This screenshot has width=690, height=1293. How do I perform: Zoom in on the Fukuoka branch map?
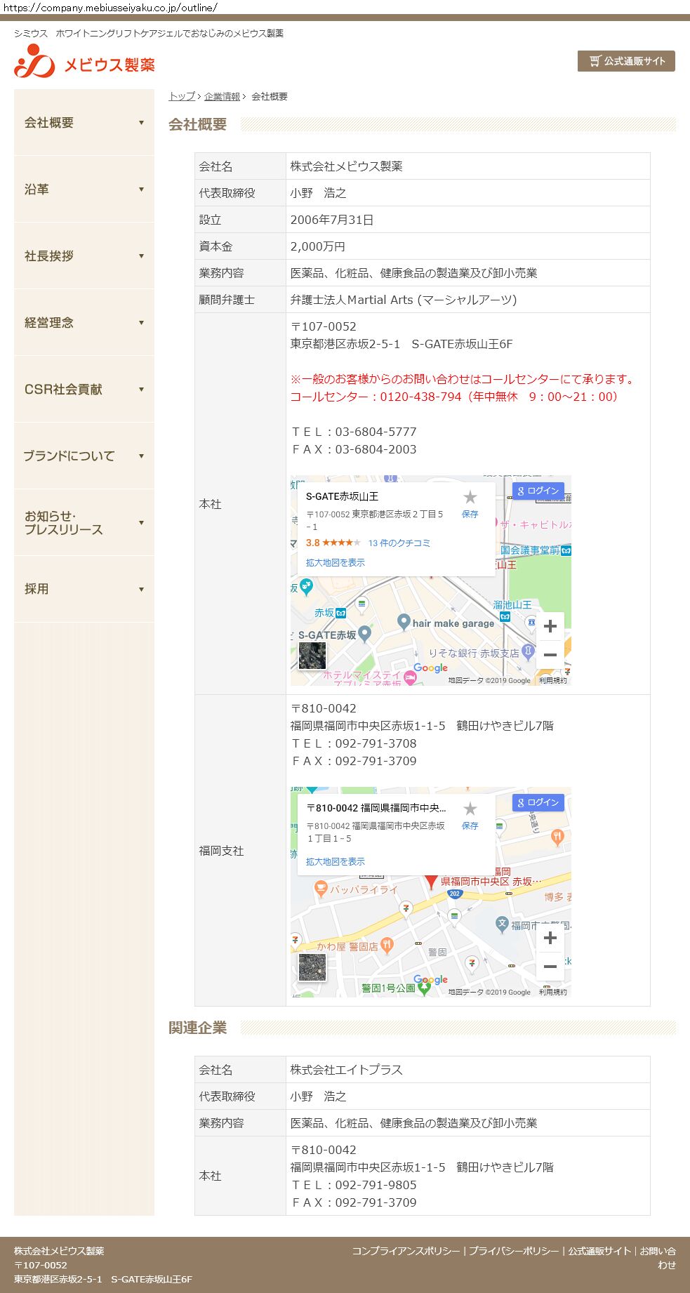(550, 938)
